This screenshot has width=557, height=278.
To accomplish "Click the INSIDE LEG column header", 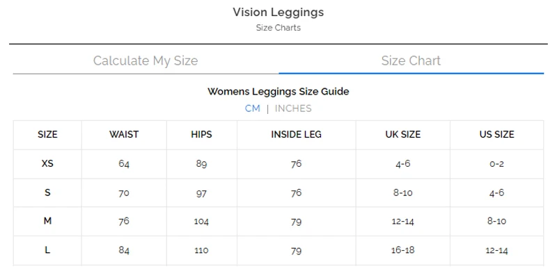I will pyautogui.click(x=296, y=134).
